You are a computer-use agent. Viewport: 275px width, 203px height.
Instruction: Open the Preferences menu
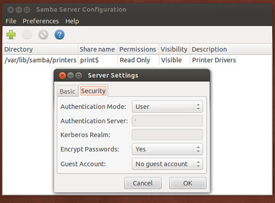41,21
